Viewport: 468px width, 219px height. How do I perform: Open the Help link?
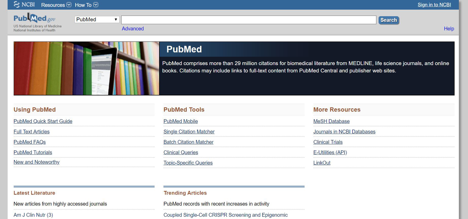pos(449,28)
